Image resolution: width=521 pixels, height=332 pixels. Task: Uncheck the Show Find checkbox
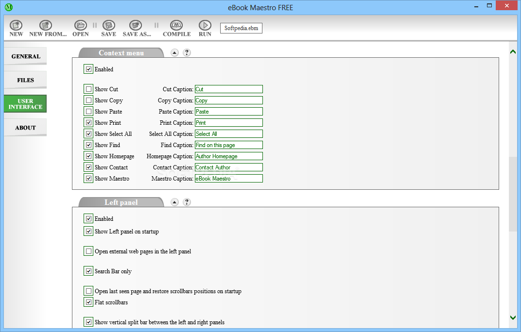pos(88,145)
